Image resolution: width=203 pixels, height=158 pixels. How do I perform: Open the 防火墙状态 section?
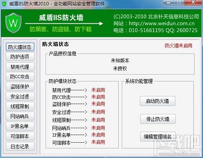click(x=20, y=47)
